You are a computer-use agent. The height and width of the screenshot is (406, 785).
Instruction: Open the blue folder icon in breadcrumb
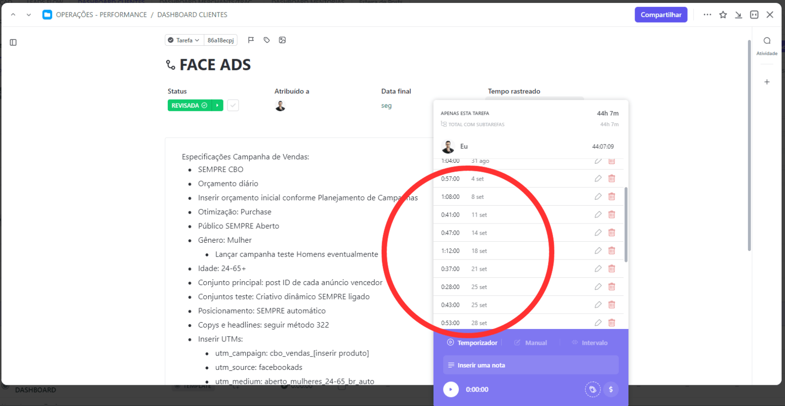coord(47,15)
